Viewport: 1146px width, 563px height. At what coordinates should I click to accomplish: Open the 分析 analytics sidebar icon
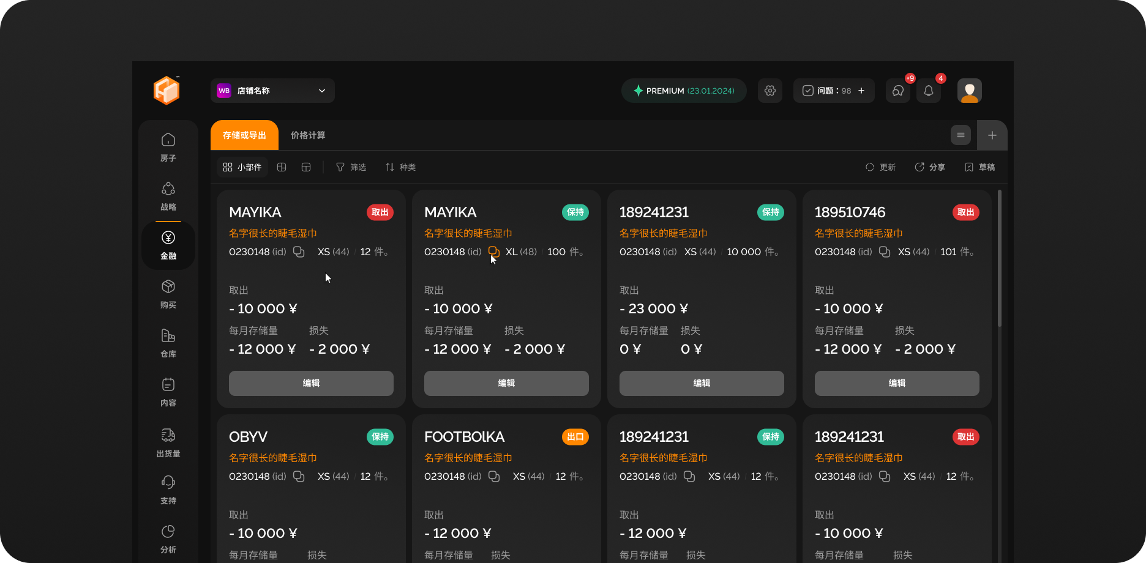click(x=168, y=539)
